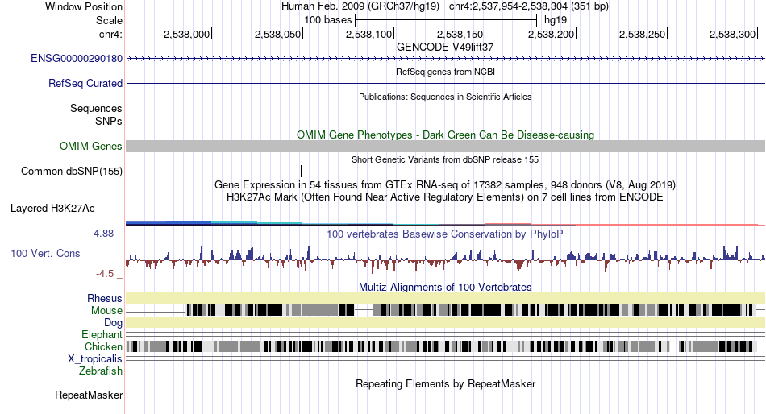Select the X_tropicalis species label
Viewport: 766px width, 414px height.
[95, 359]
